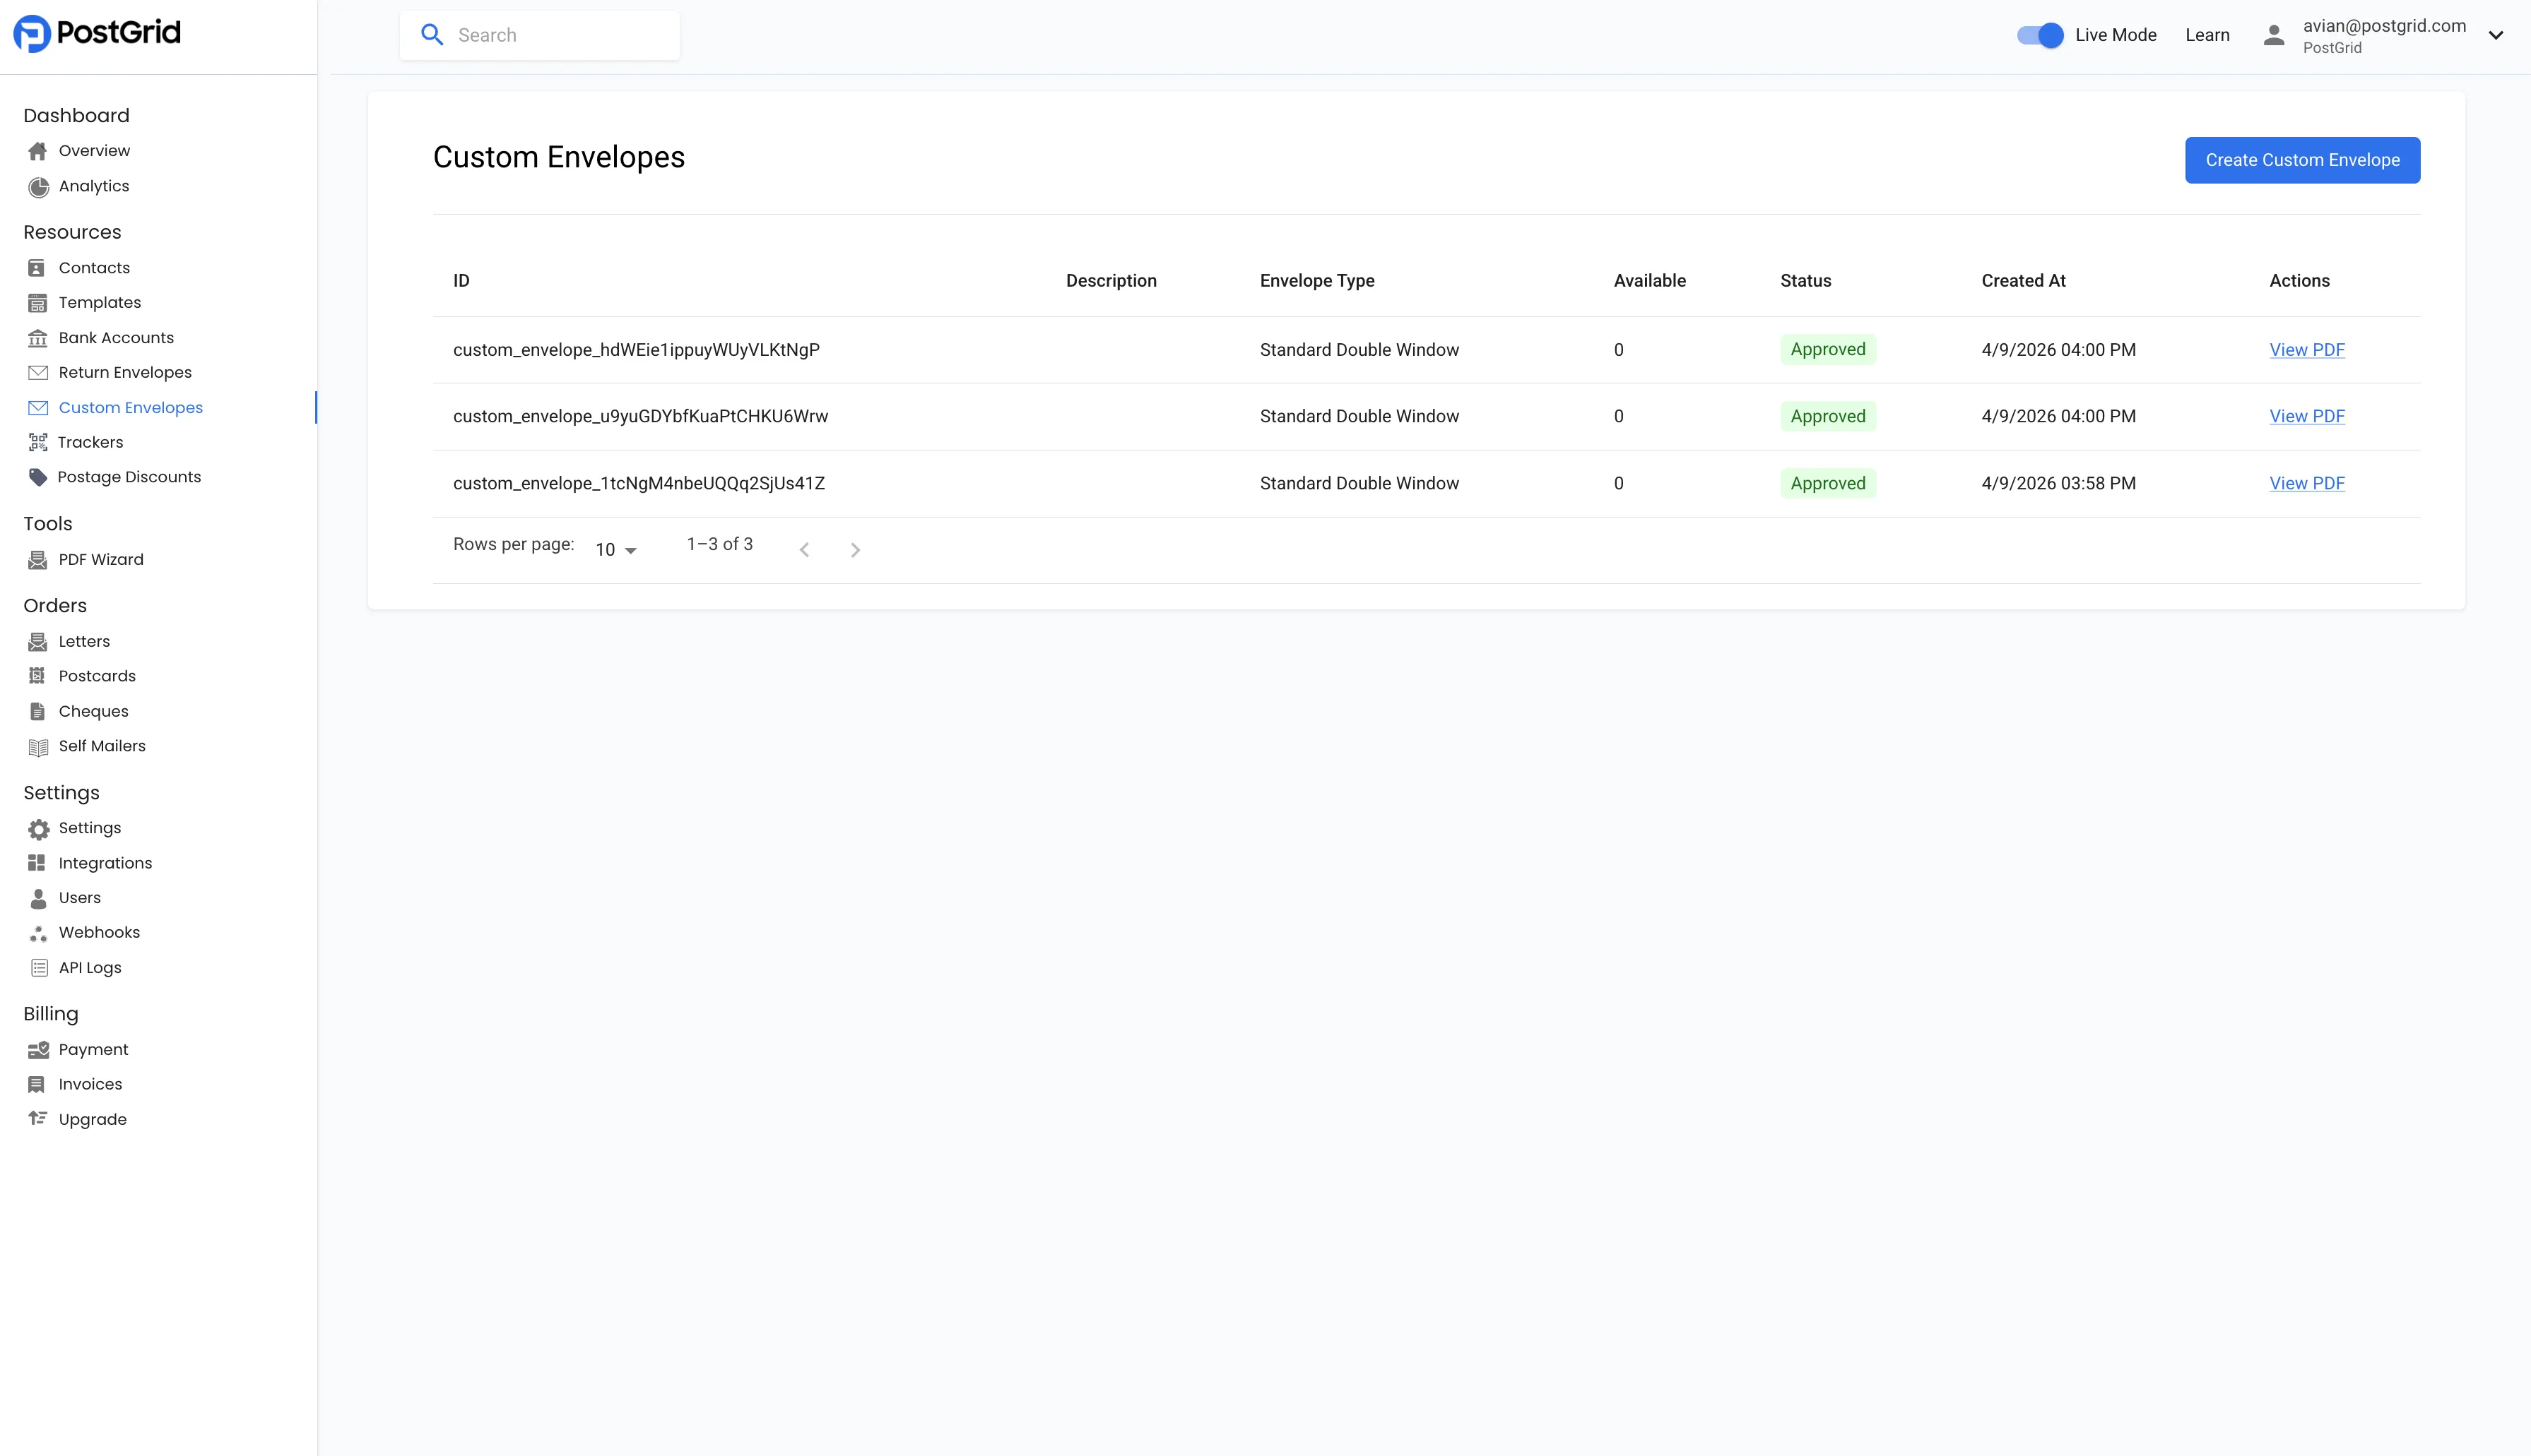Open the Overview menu item
2531x1456 pixels.
pyautogui.click(x=94, y=151)
